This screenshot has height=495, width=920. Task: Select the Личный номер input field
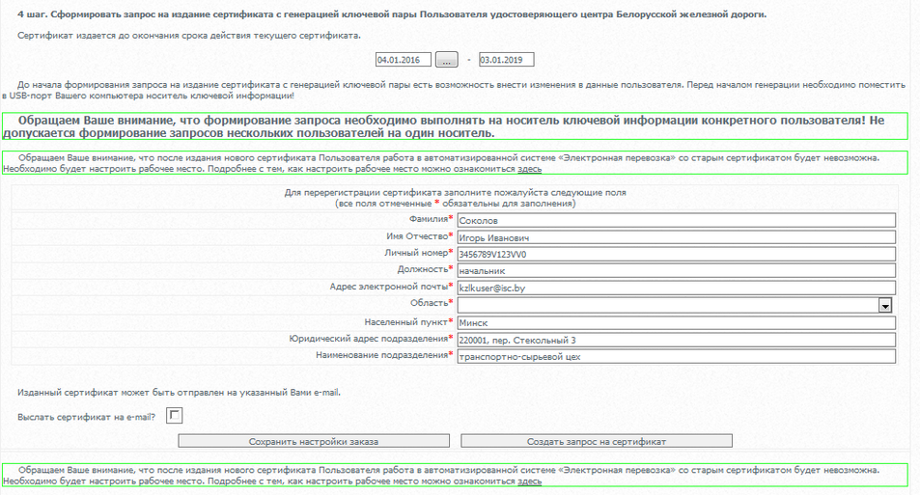[676, 254]
